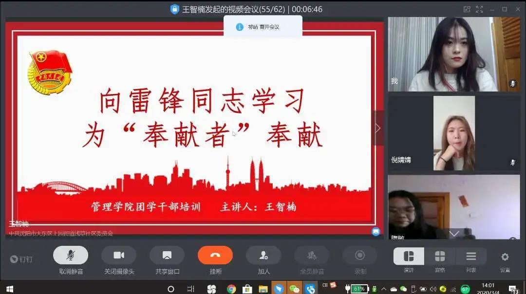
Task: Switch to 演讲 speaker layout
Action: pyautogui.click(x=409, y=257)
